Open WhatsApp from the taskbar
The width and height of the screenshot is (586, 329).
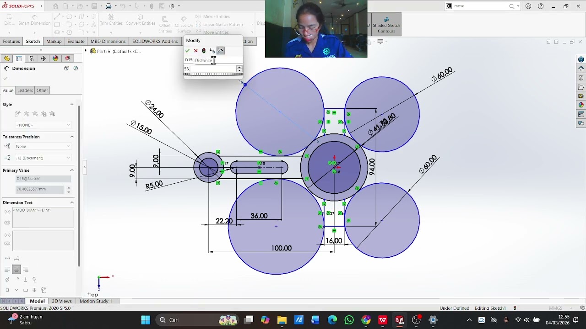(349, 320)
